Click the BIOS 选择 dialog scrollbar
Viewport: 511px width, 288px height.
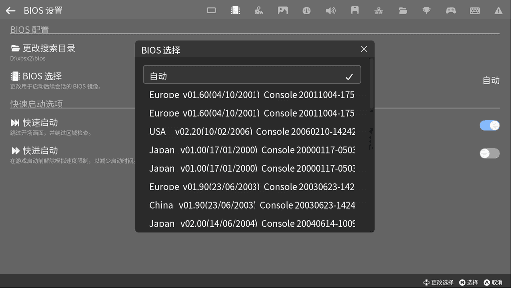tap(372, 83)
